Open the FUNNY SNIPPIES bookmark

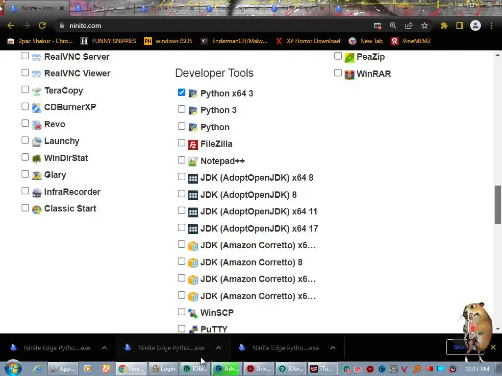click(109, 41)
